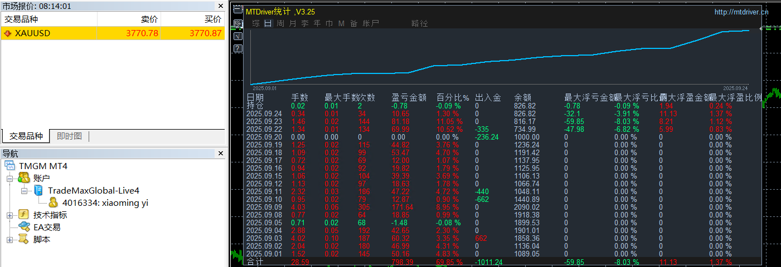Click the question mark help icon
This screenshot has width=781, height=267.
[x=238, y=48]
